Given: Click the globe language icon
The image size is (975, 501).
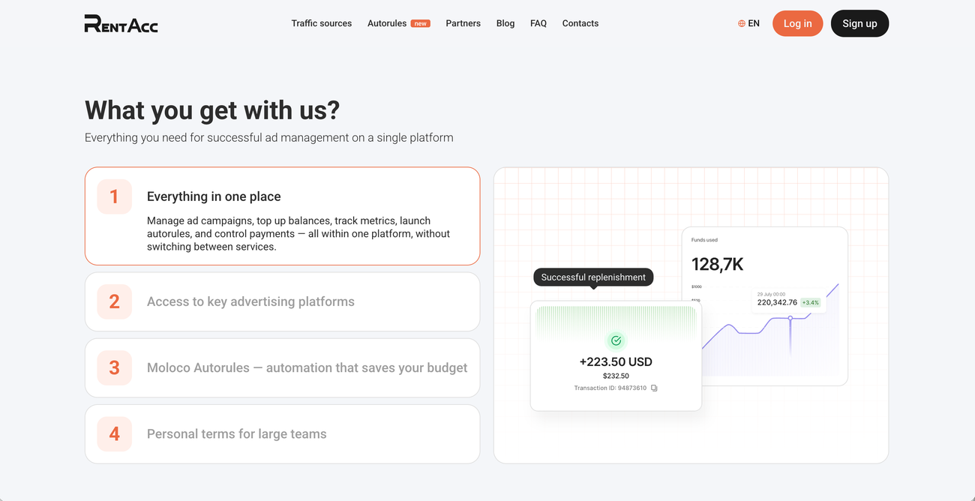Looking at the screenshot, I should click(x=742, y=23).
